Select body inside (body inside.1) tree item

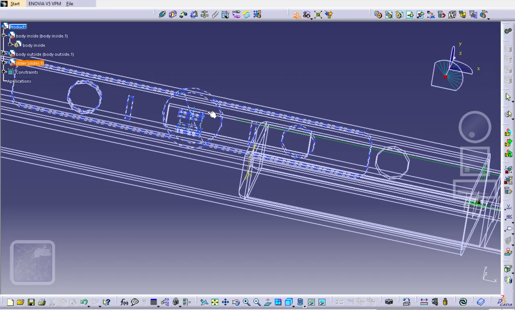(42, 36)
